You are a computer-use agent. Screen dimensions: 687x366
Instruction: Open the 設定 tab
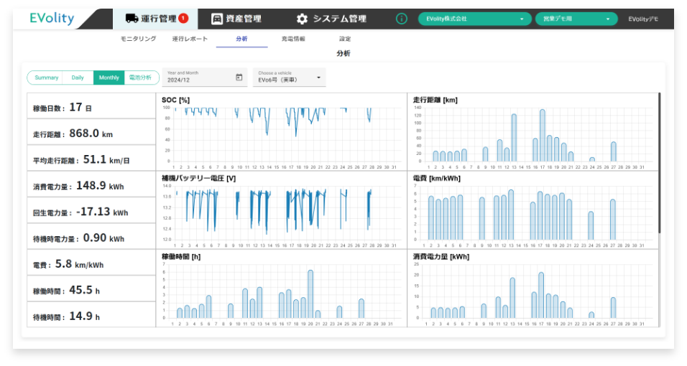(345, 39)
